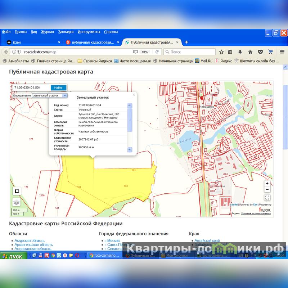
Task: Switch the map to fullscreen view
Action: click(267, 198)
